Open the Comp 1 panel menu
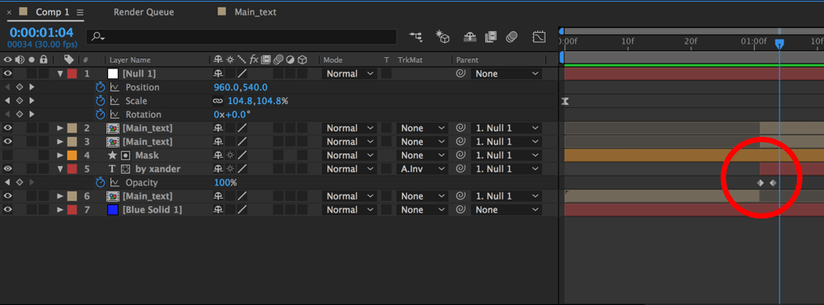 (80, 12)
